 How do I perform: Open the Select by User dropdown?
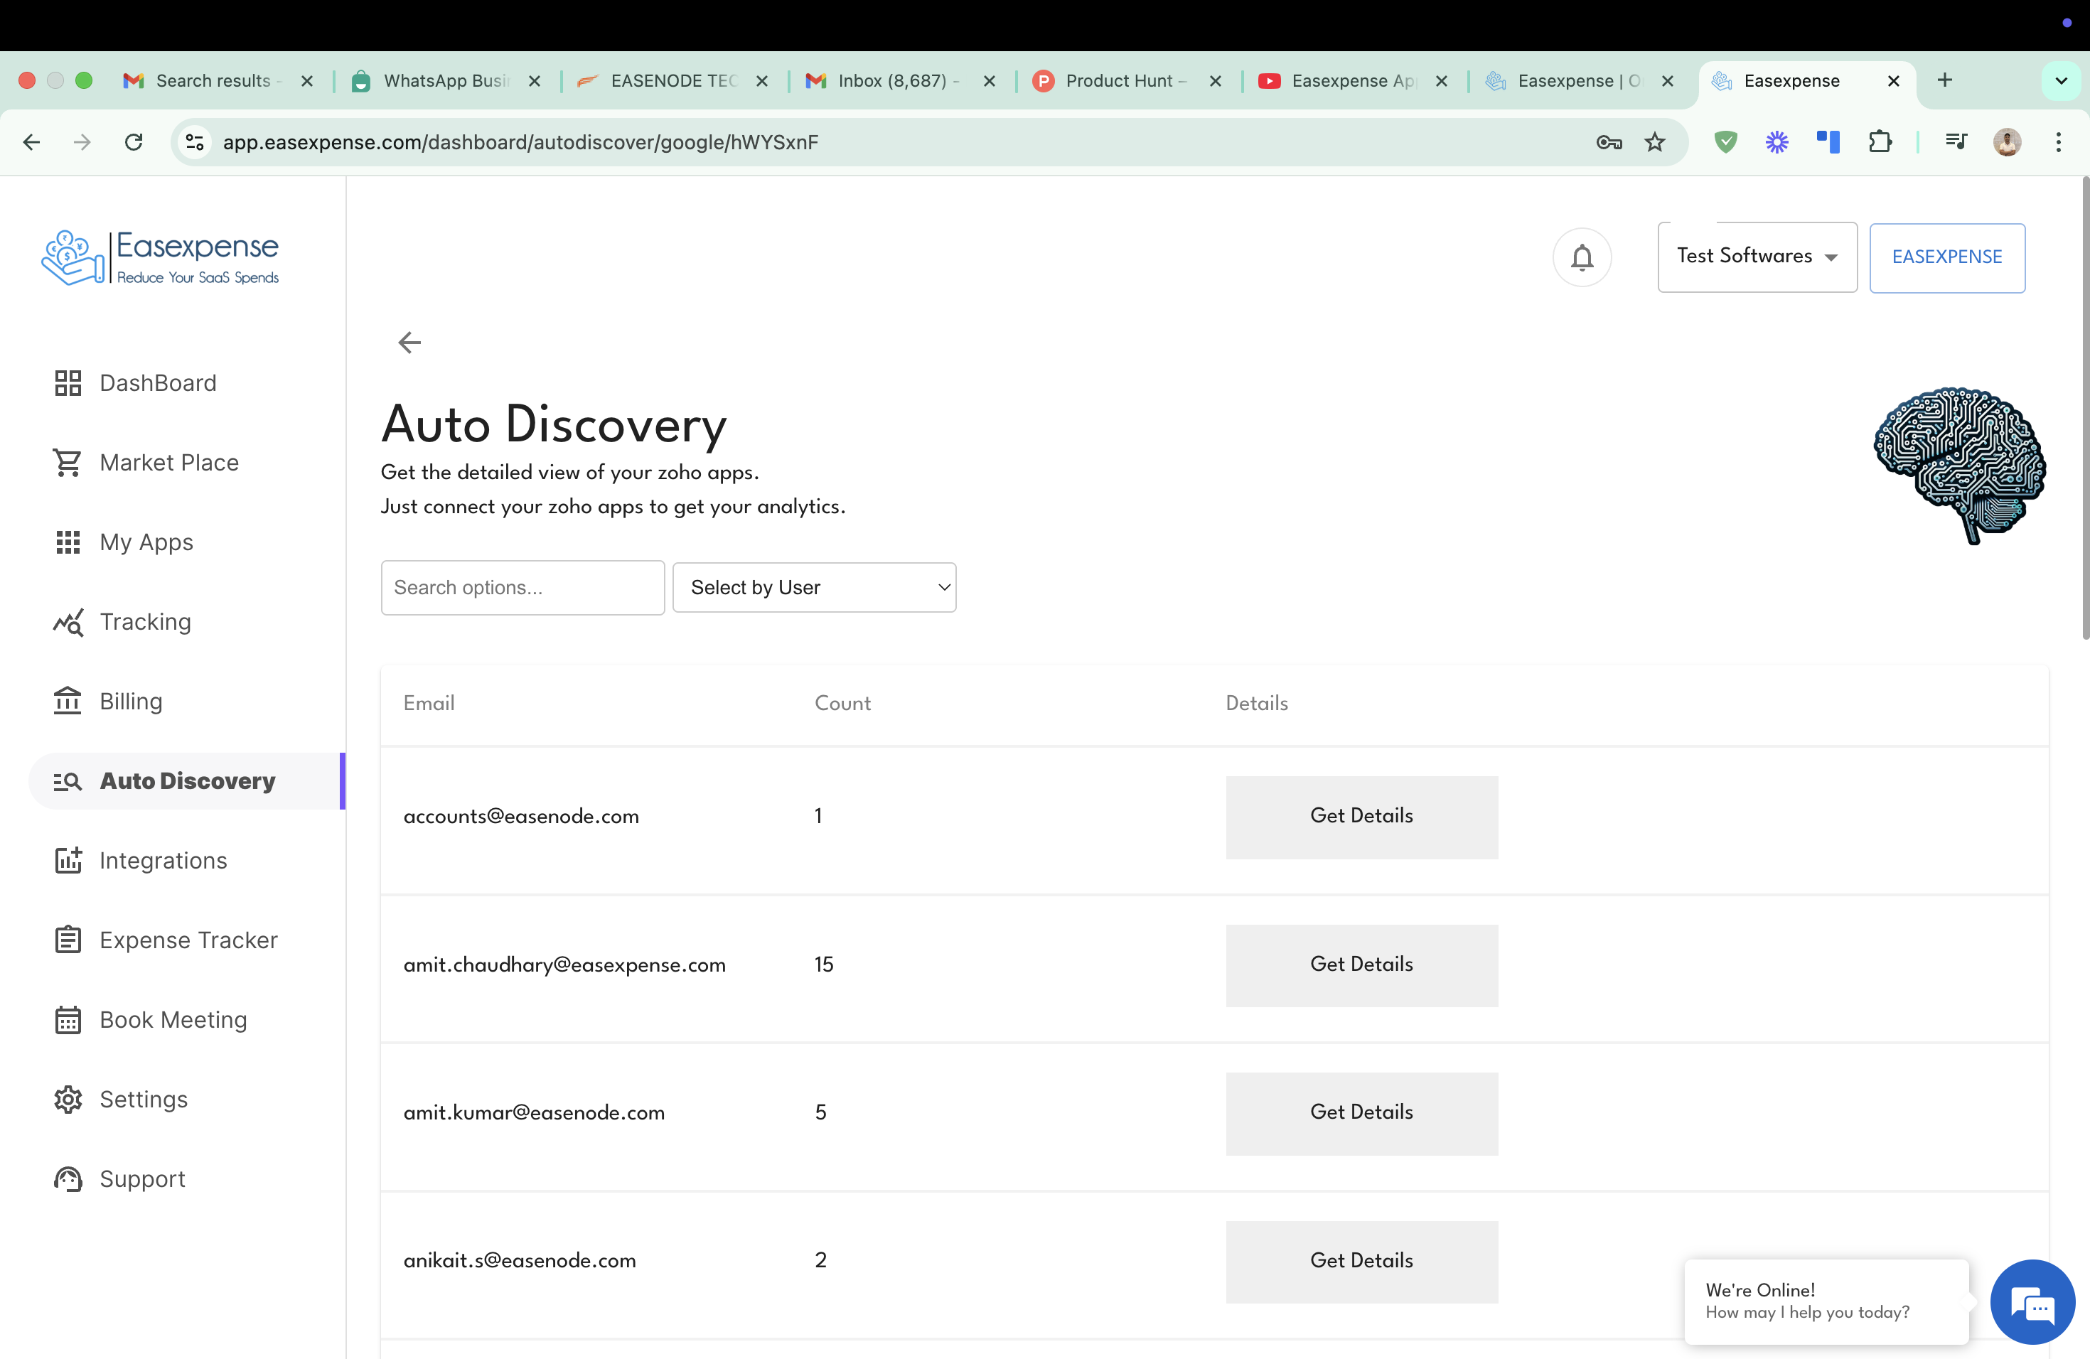point(814,587)
